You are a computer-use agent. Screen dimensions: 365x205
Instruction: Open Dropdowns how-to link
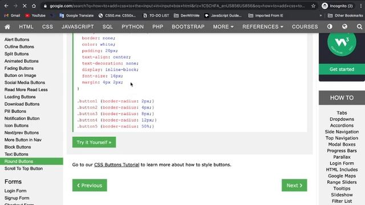[342, 119]
